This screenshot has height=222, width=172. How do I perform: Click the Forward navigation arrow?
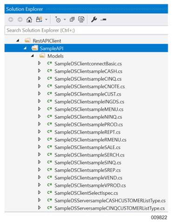pyautogui.click(x=20, y=20)
